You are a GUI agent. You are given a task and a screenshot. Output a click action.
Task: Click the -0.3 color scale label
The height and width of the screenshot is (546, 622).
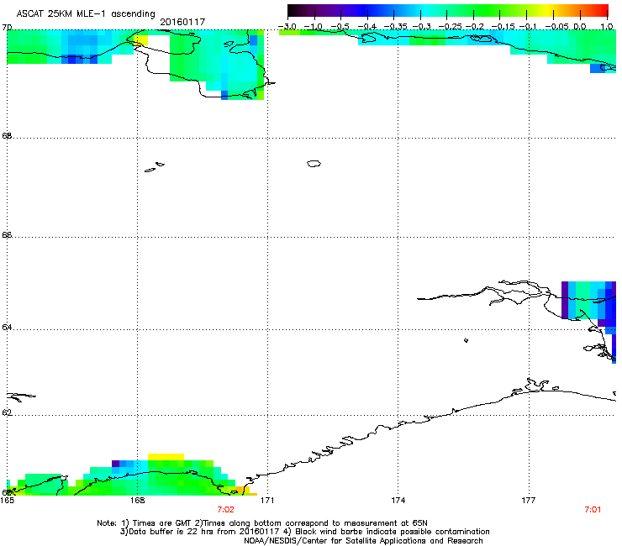click(x=421, y=27)
